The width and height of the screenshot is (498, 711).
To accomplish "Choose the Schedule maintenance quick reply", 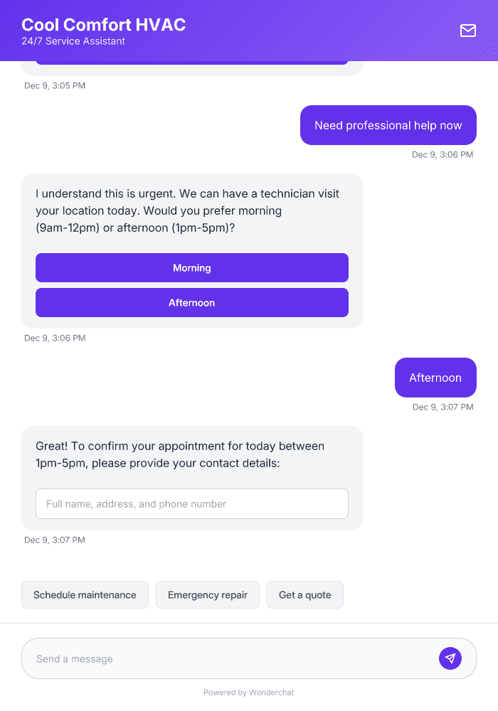I will (x=85, y=594).
